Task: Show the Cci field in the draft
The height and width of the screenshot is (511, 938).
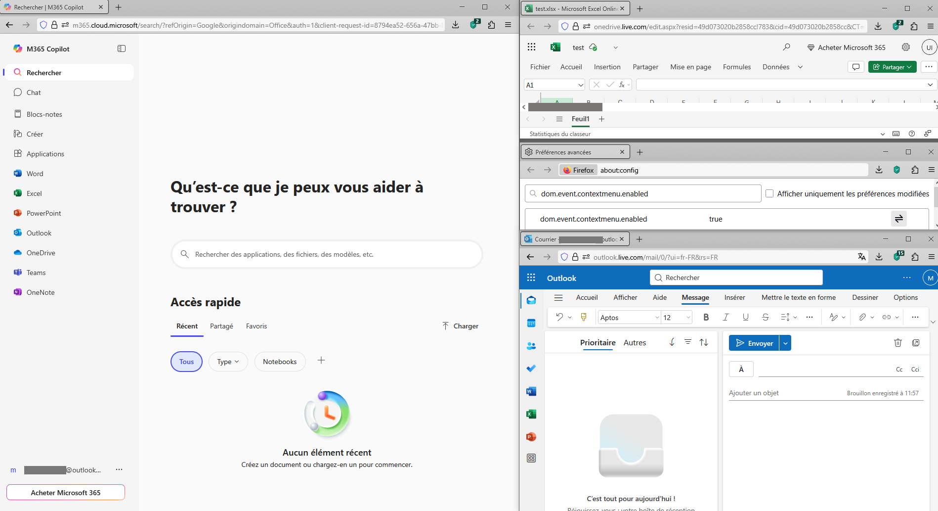Action: point(915,370)
